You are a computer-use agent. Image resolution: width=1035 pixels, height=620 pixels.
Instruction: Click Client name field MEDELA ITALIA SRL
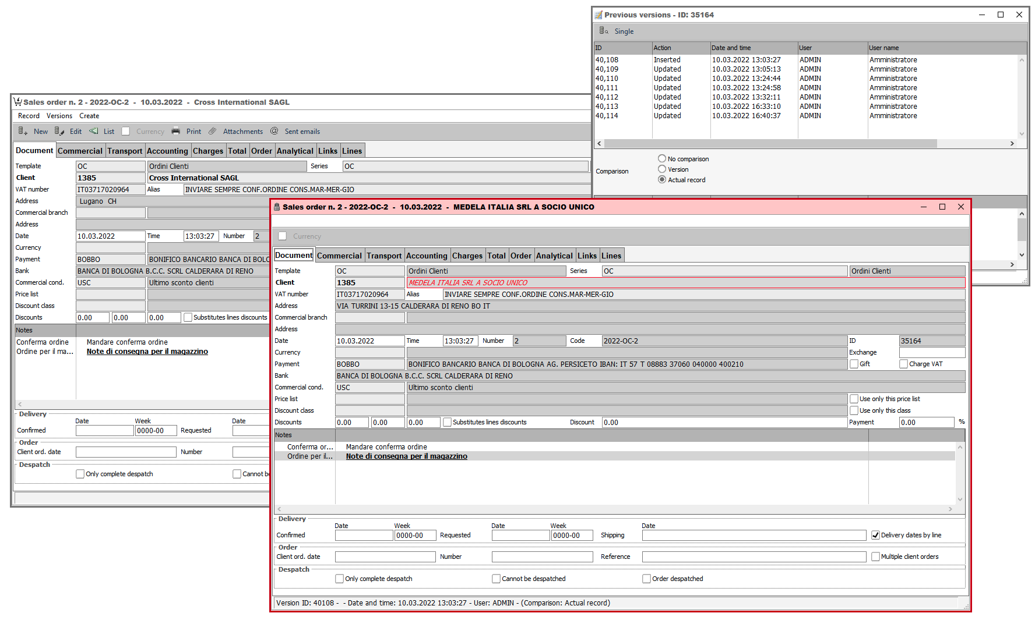pyautogui.click(x=685, y=282)
